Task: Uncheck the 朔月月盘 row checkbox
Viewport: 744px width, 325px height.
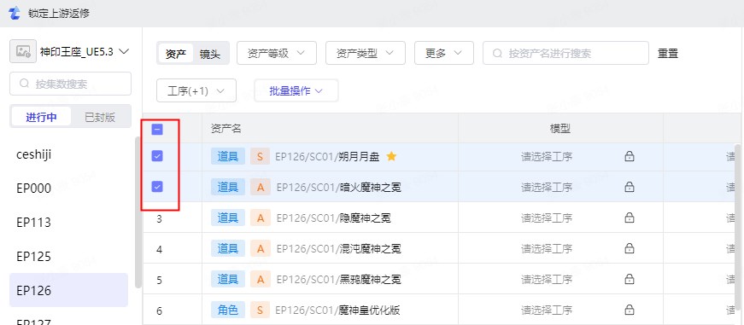Action: point(157,156)
